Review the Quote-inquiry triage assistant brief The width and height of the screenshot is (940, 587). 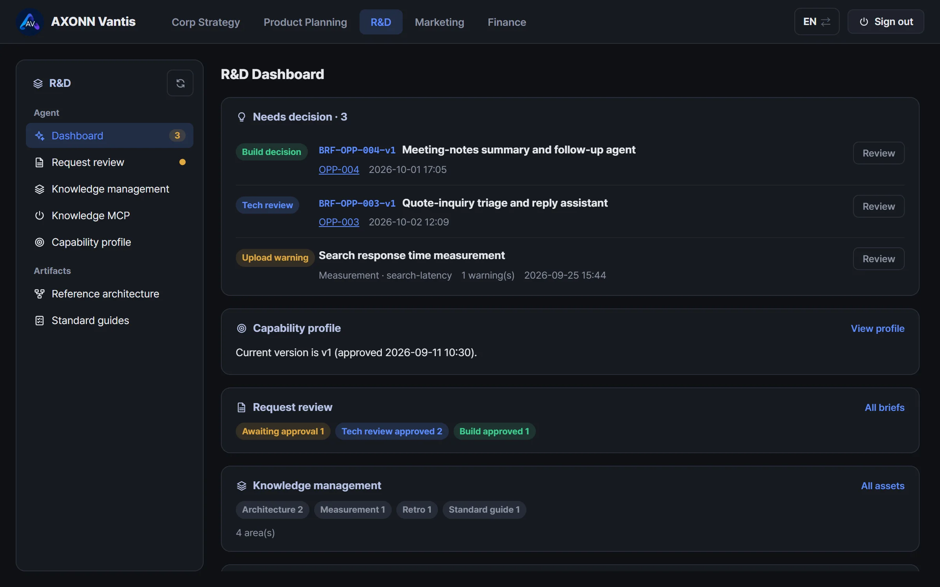pos(879,206)
